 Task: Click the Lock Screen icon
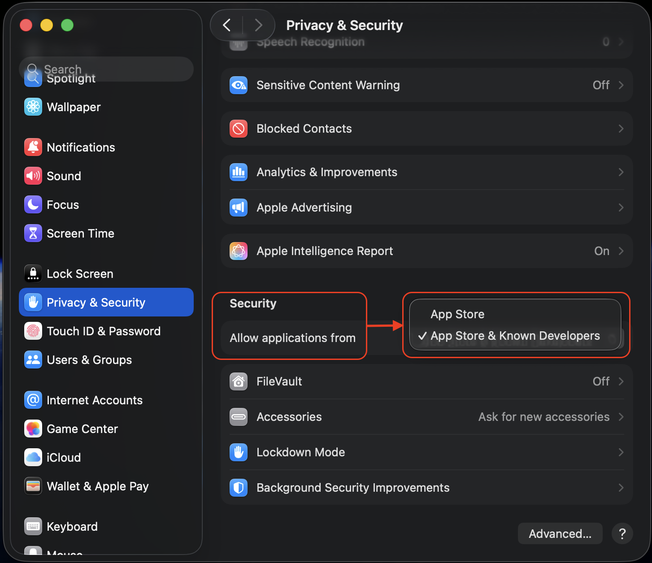click(x=33, y=273)
